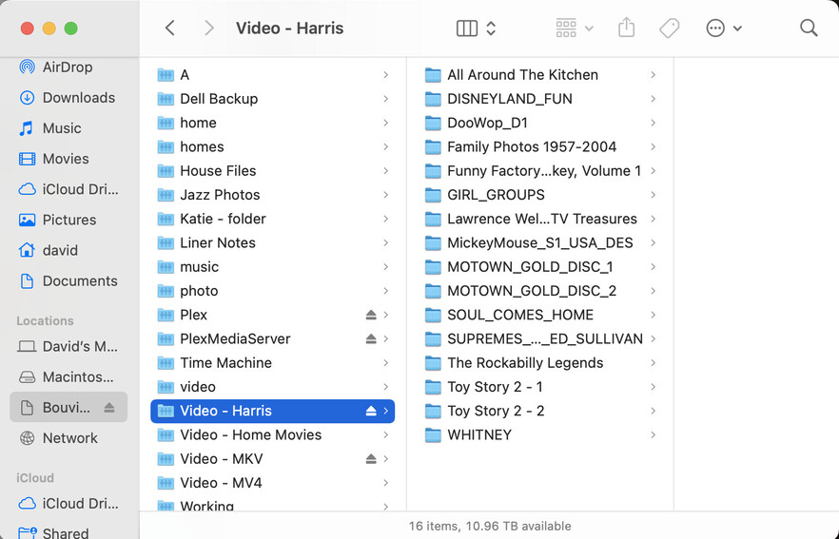
Task: Eject the PlexMediaServer share
Action: click(371, 338)
